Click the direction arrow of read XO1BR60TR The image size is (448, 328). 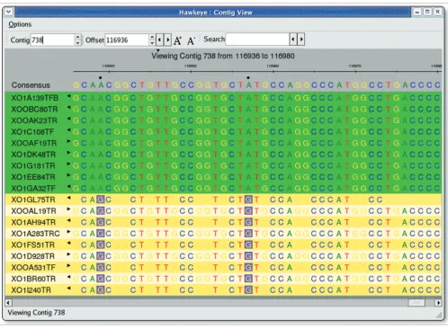(68, 277)
